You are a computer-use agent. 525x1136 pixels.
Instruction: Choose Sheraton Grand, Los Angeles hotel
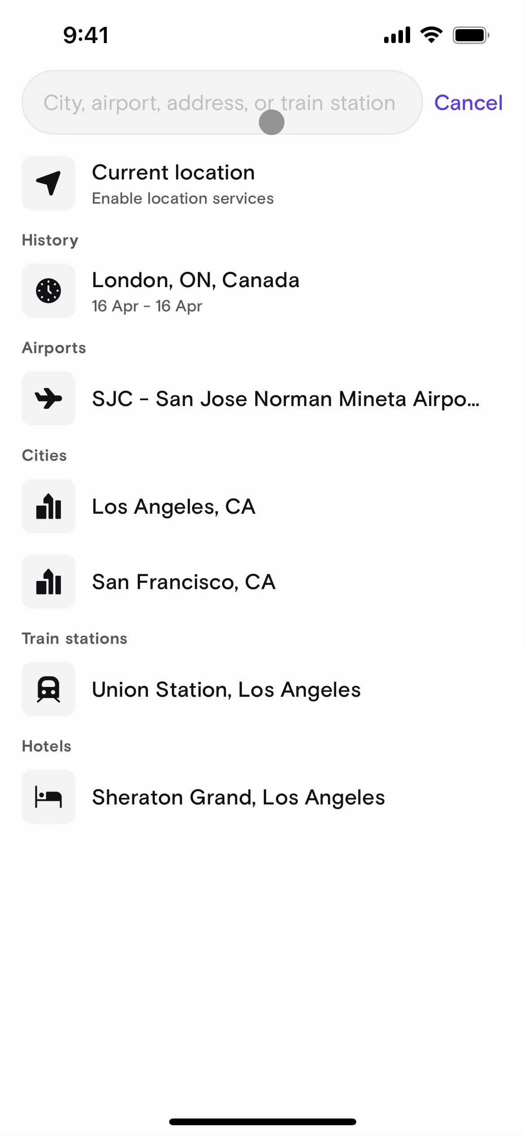click(x=238, y=797)
